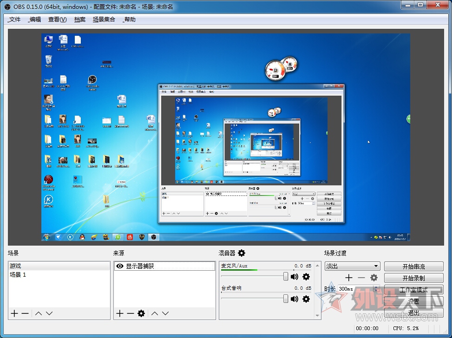Remove the selected scene with the minus icon
Image resolution: width=452 pixels, height=338 pixels.
pos(26,313)
